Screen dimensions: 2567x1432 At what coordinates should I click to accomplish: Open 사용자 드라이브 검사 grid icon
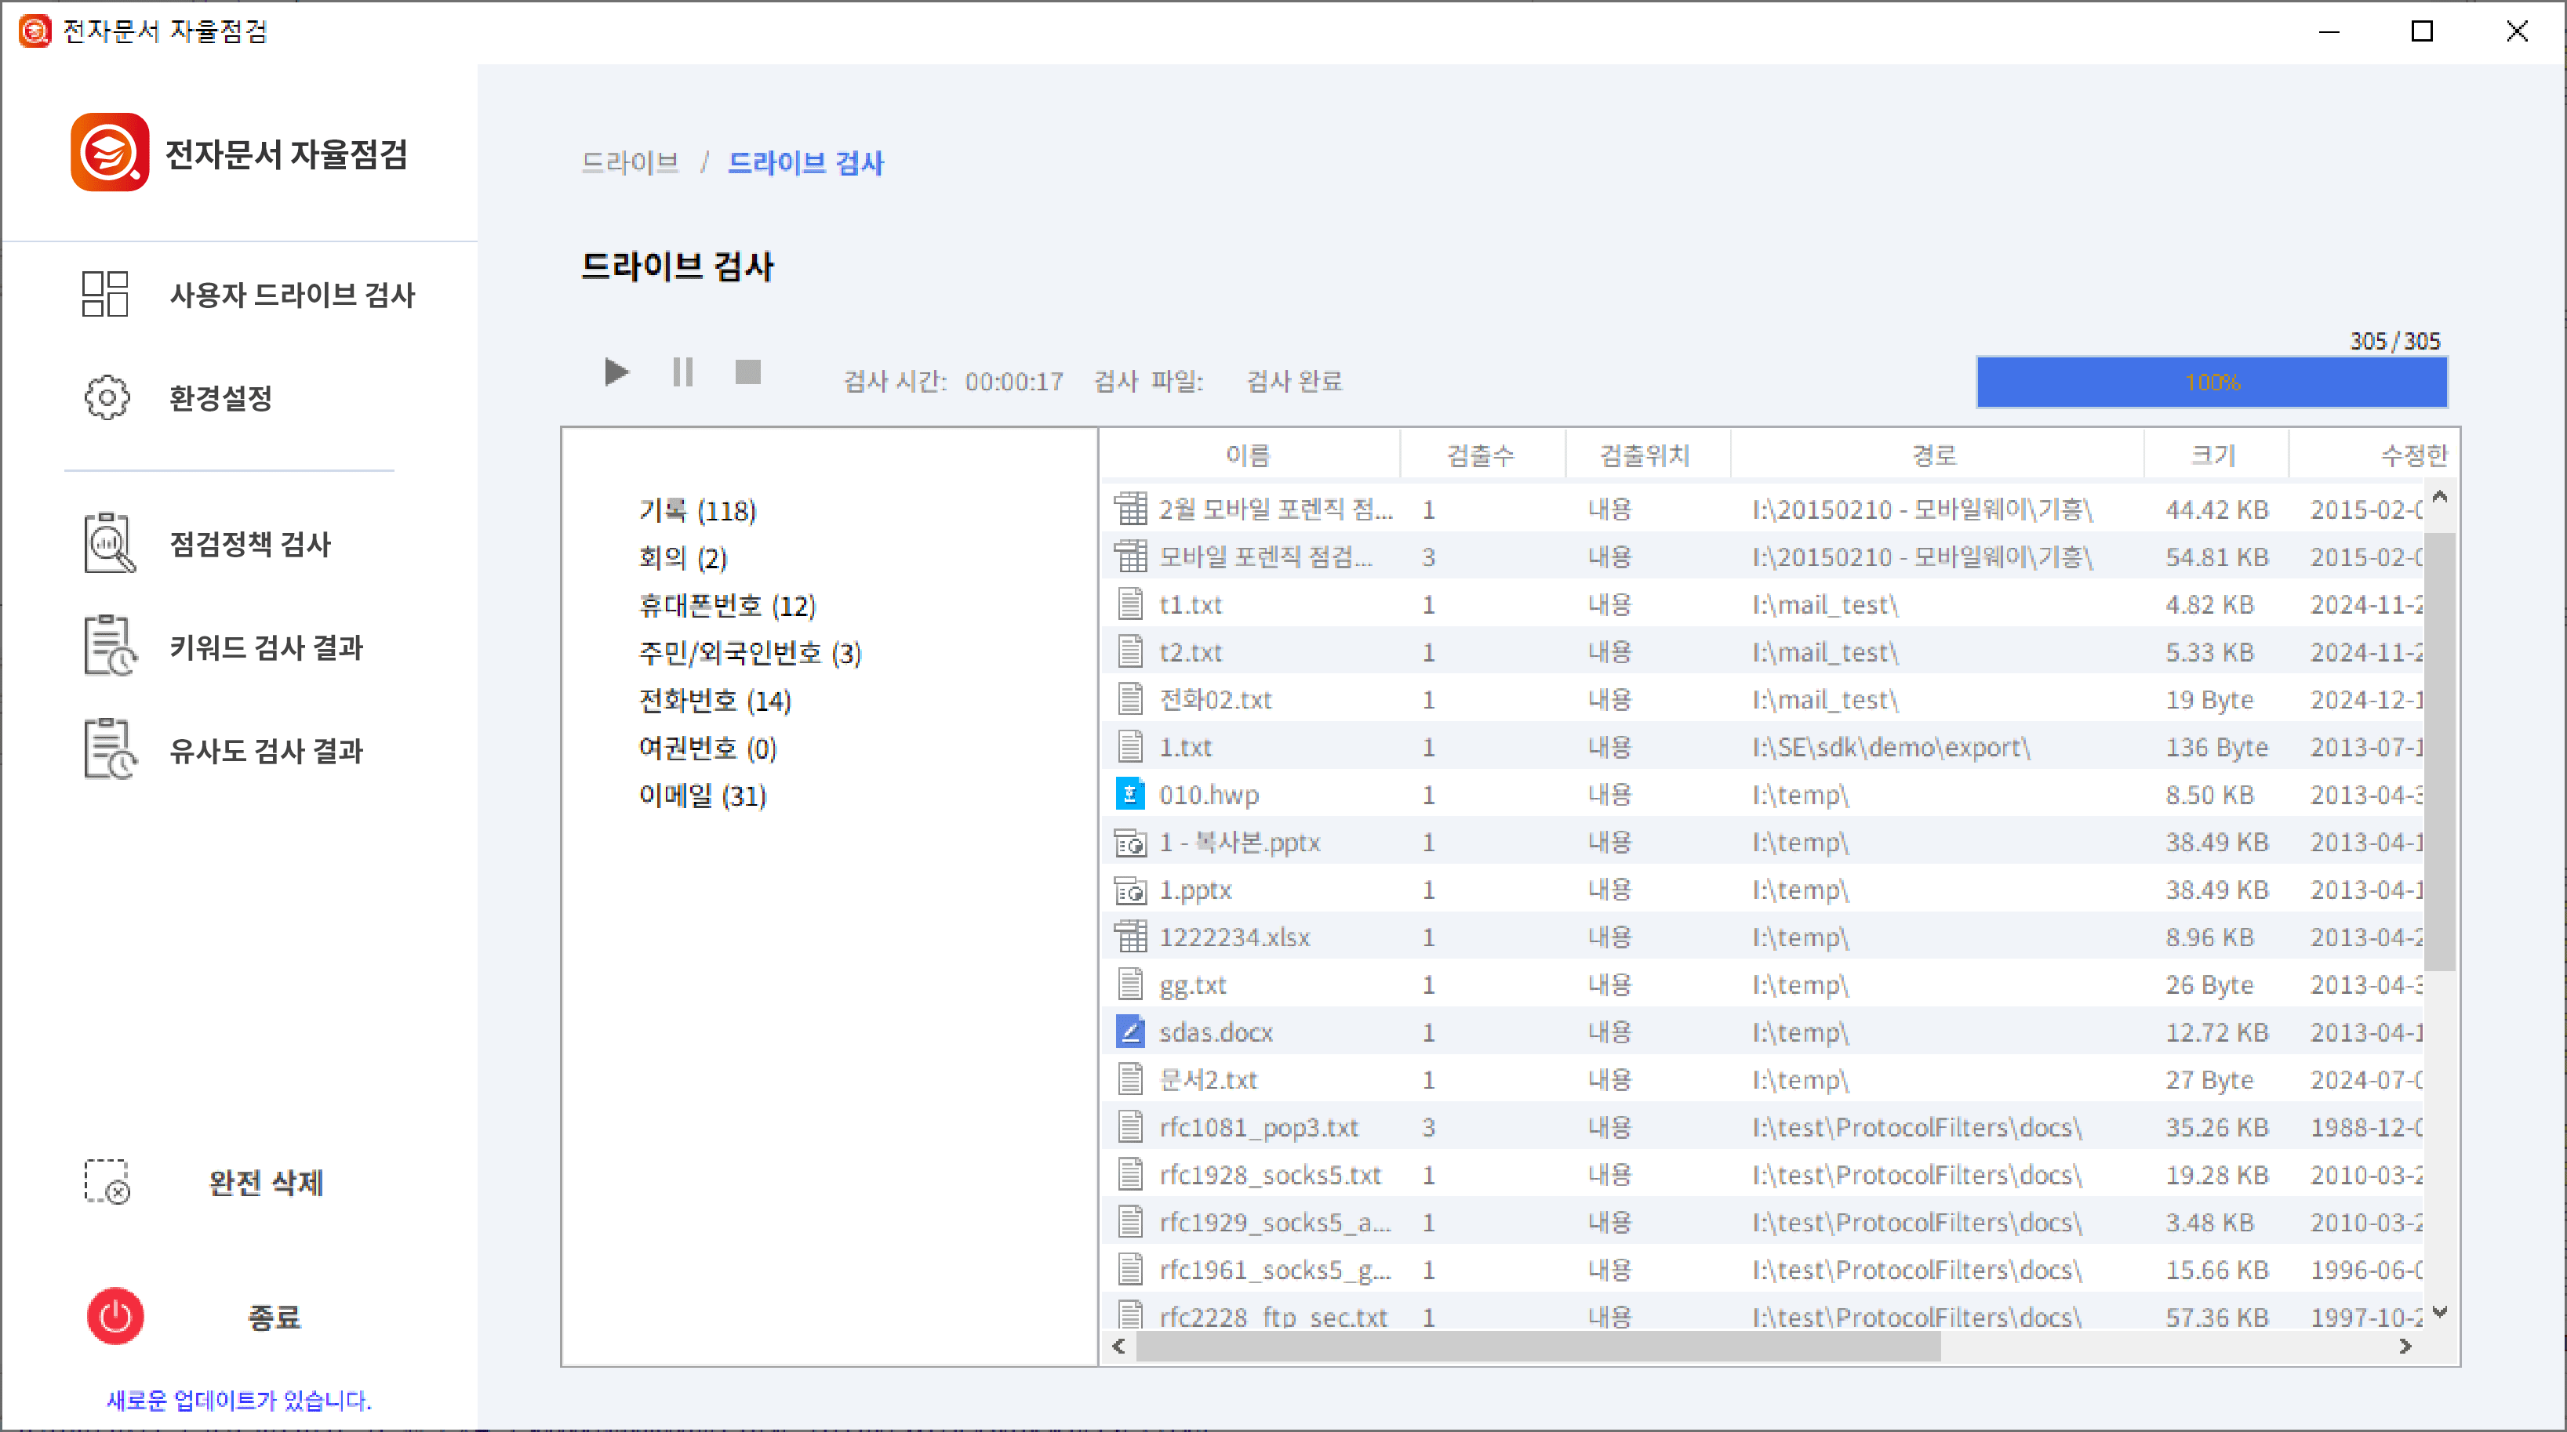pos(106,294)
